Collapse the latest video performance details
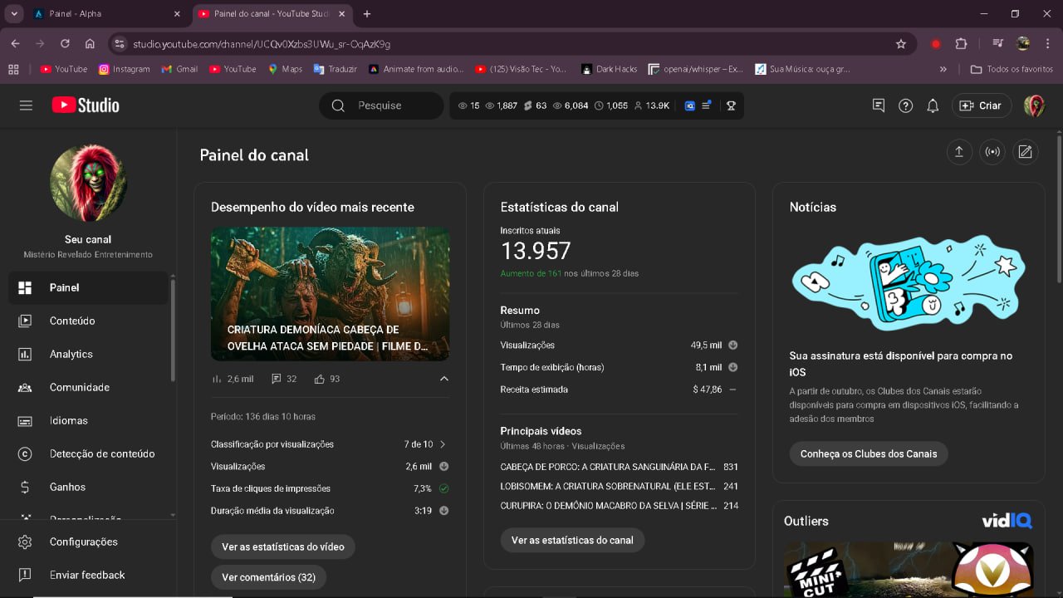 click(443, 379)
